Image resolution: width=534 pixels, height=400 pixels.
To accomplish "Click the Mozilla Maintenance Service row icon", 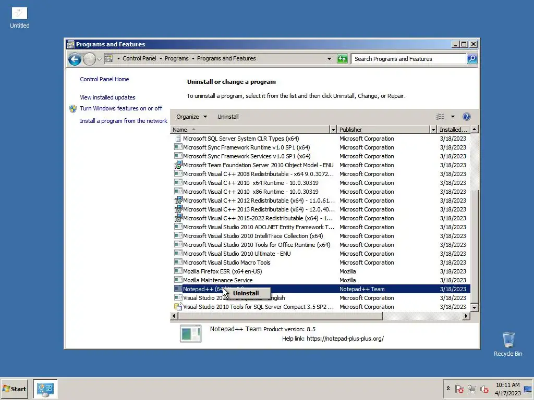I will click(x=178, y=280).
